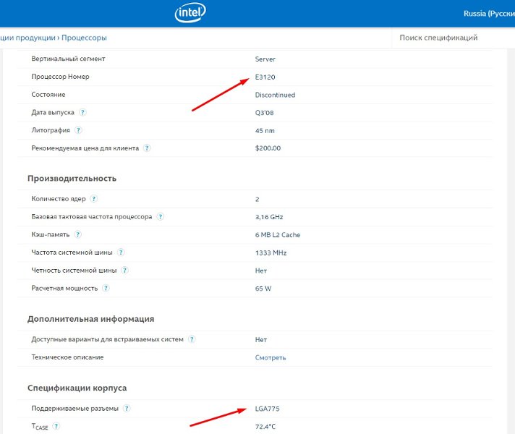This screenshot has height=434, width=515.
Task: Show help for Доступные варианты для встраиваемых систем
Action: coord(192,339)
